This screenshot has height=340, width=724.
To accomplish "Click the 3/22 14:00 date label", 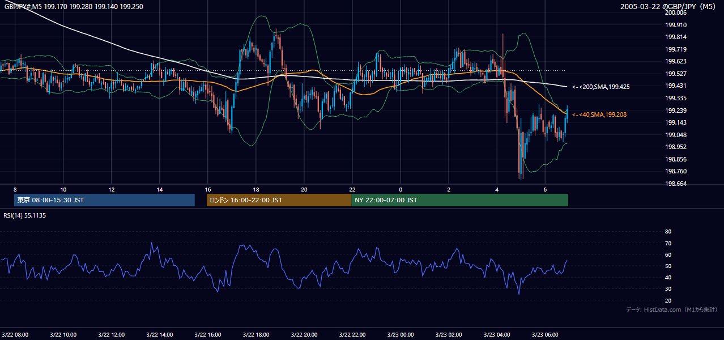I will [x=160, y=334].
